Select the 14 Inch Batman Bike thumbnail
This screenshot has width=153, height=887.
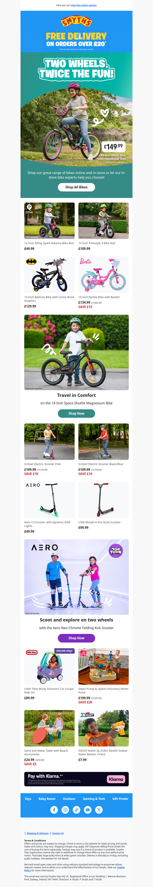tap(49, 275)
